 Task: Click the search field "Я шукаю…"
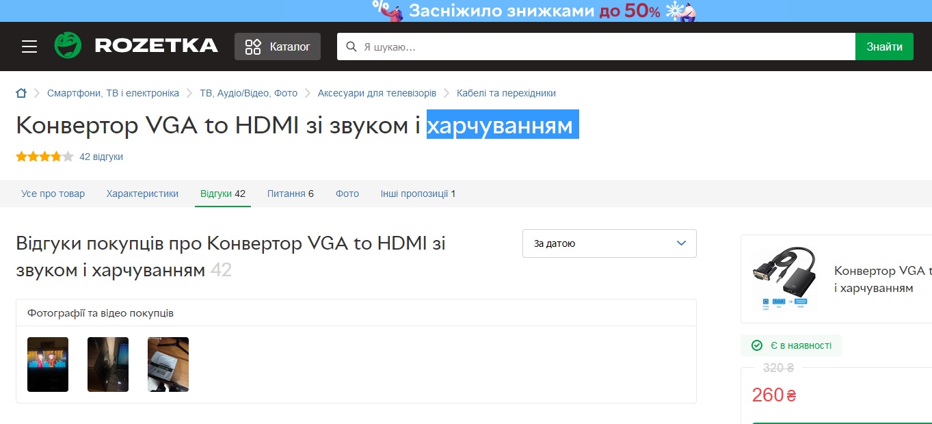point(602,47)
